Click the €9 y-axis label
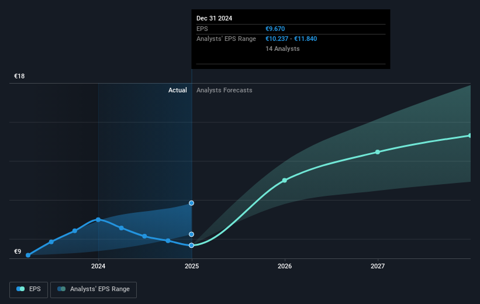Screen dimensions: 480x304 click(18, 251)
